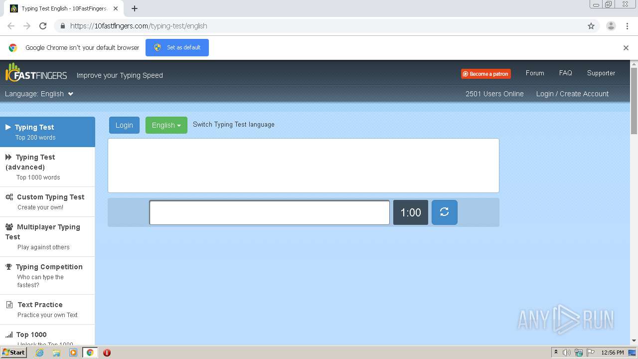
Task: Click Set as default button
Action: (177, 47)
